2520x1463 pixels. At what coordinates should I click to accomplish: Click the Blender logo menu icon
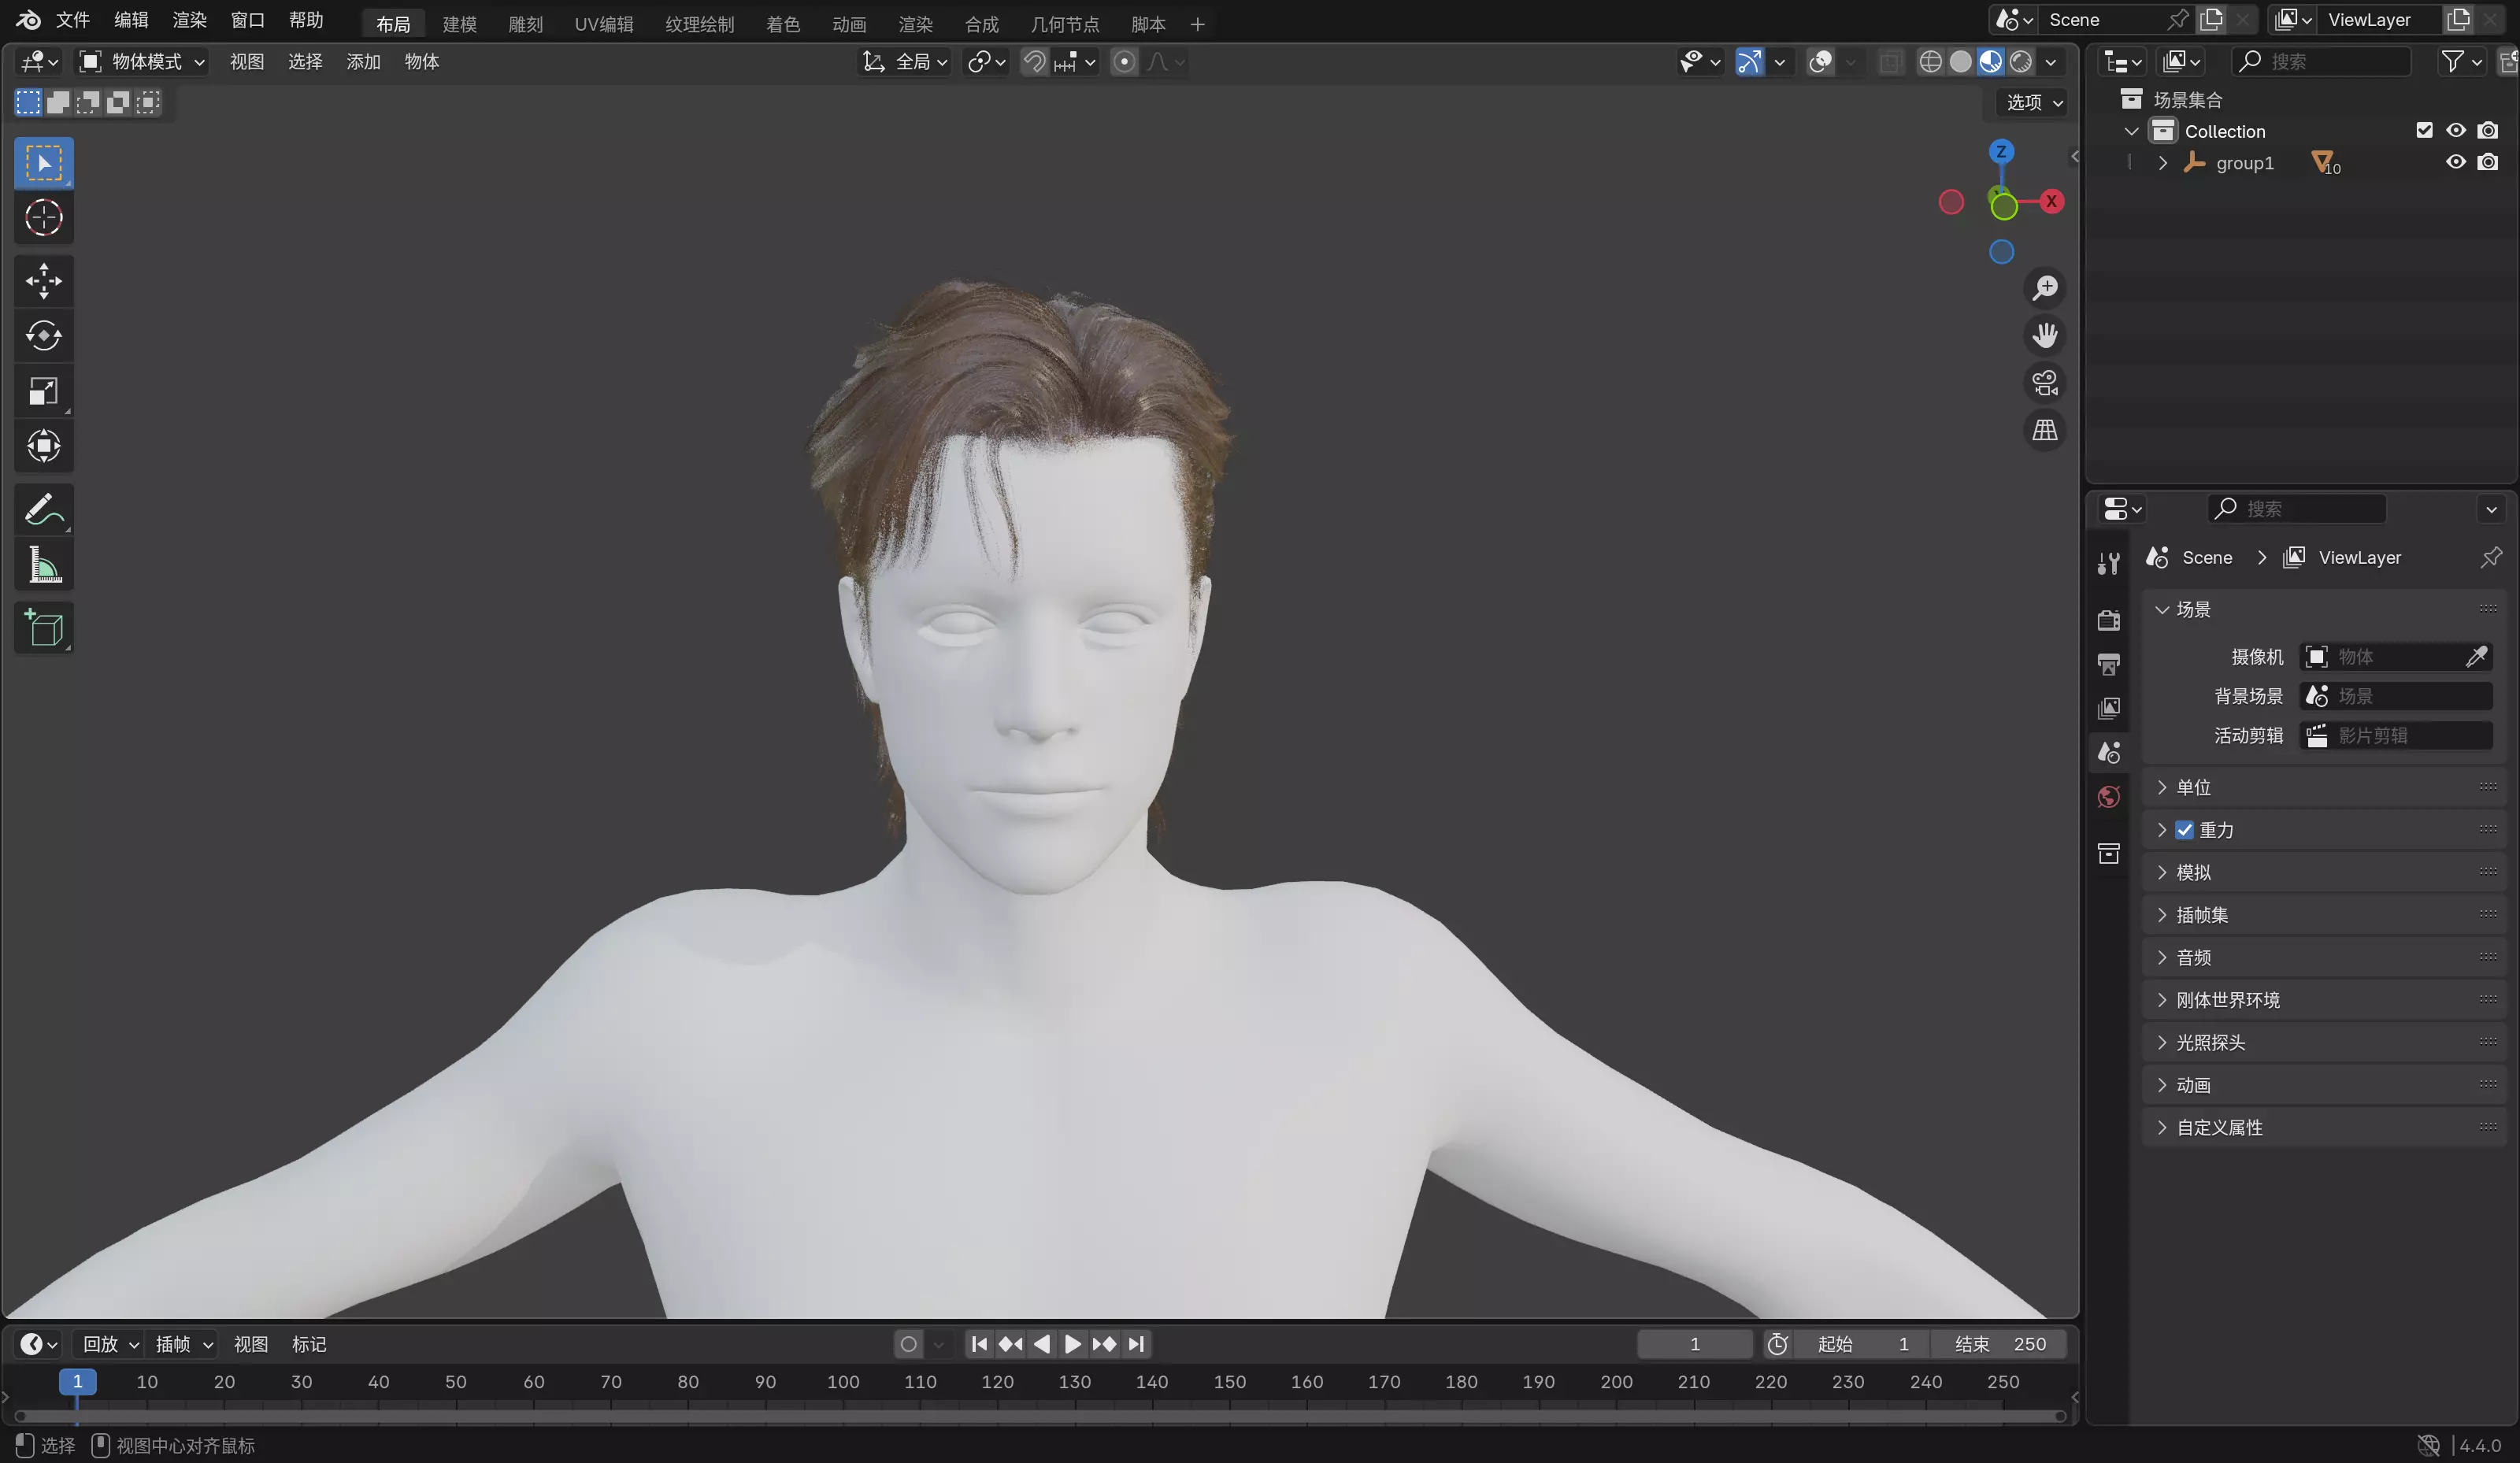tap(28, 20)
